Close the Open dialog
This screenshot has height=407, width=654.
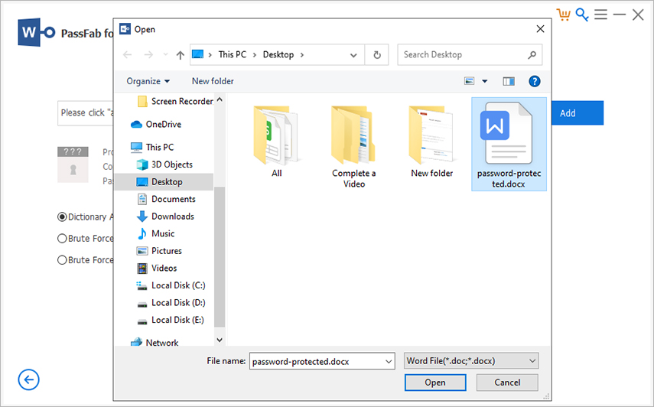[x=540, y=29]
